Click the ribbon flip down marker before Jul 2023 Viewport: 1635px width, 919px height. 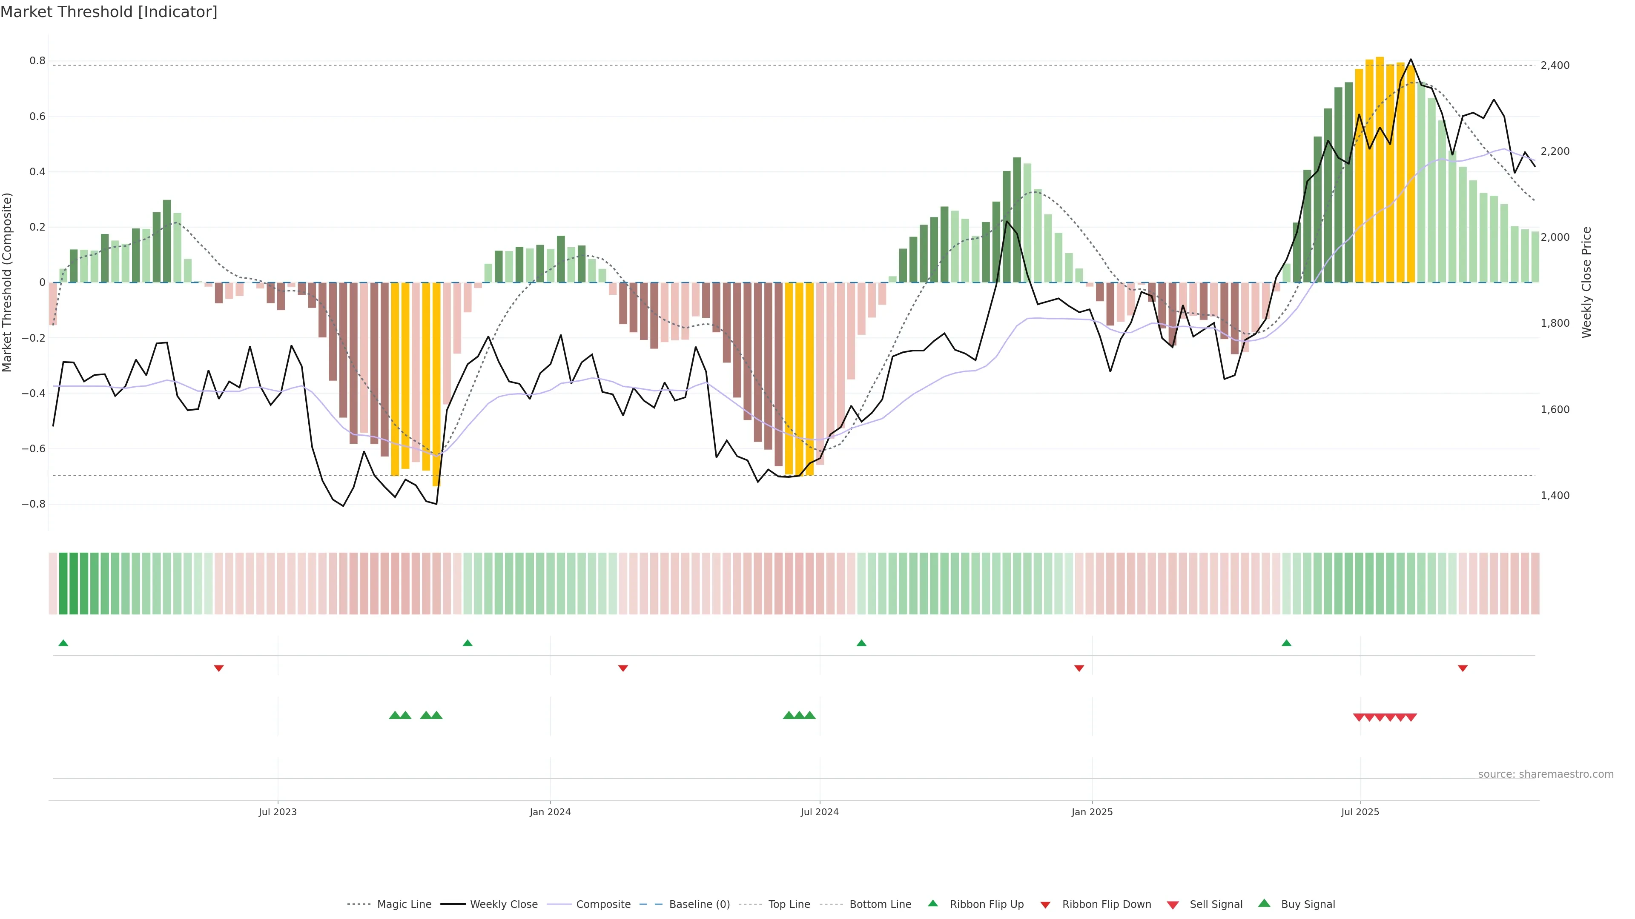(x=219, y=668)
